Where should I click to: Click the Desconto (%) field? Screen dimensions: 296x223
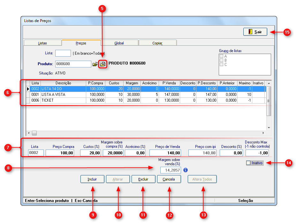pos(231,153)
